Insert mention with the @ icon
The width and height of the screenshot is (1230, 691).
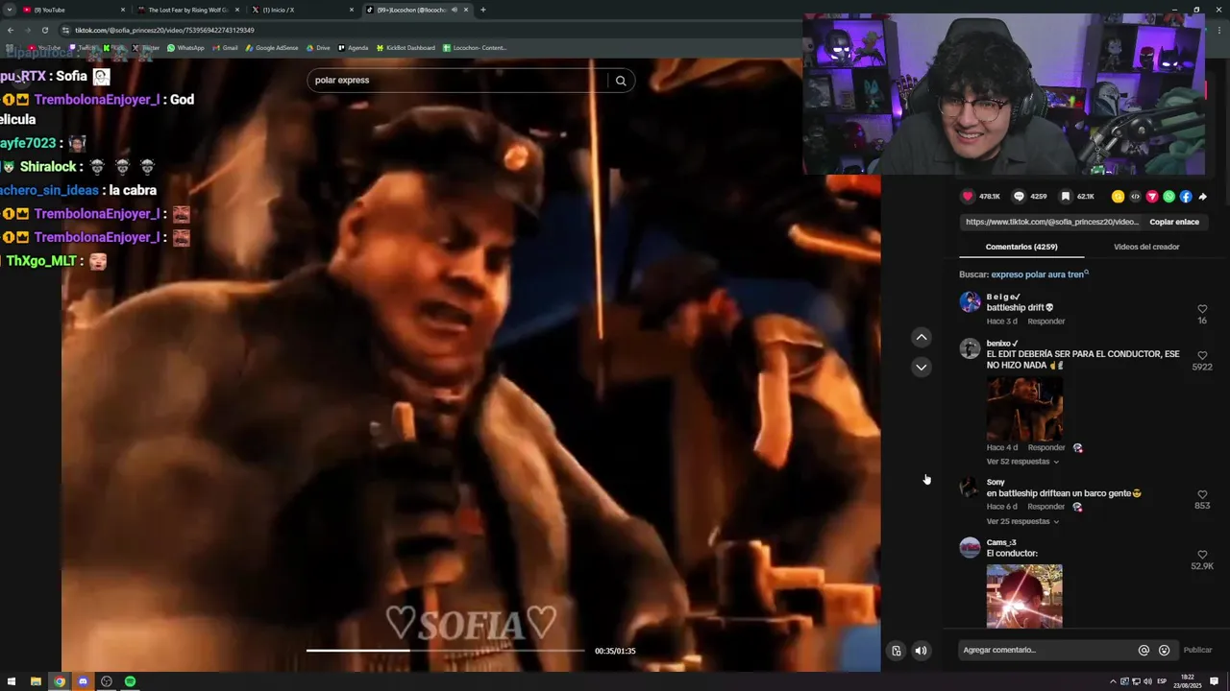point(1144,650)
